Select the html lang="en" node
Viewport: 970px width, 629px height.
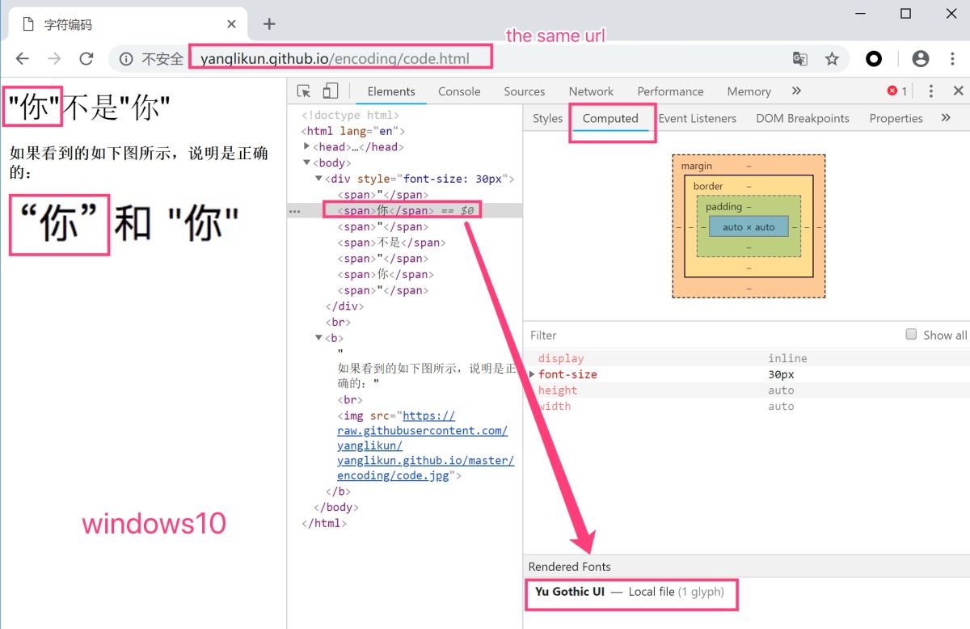(x=353, y=131)
